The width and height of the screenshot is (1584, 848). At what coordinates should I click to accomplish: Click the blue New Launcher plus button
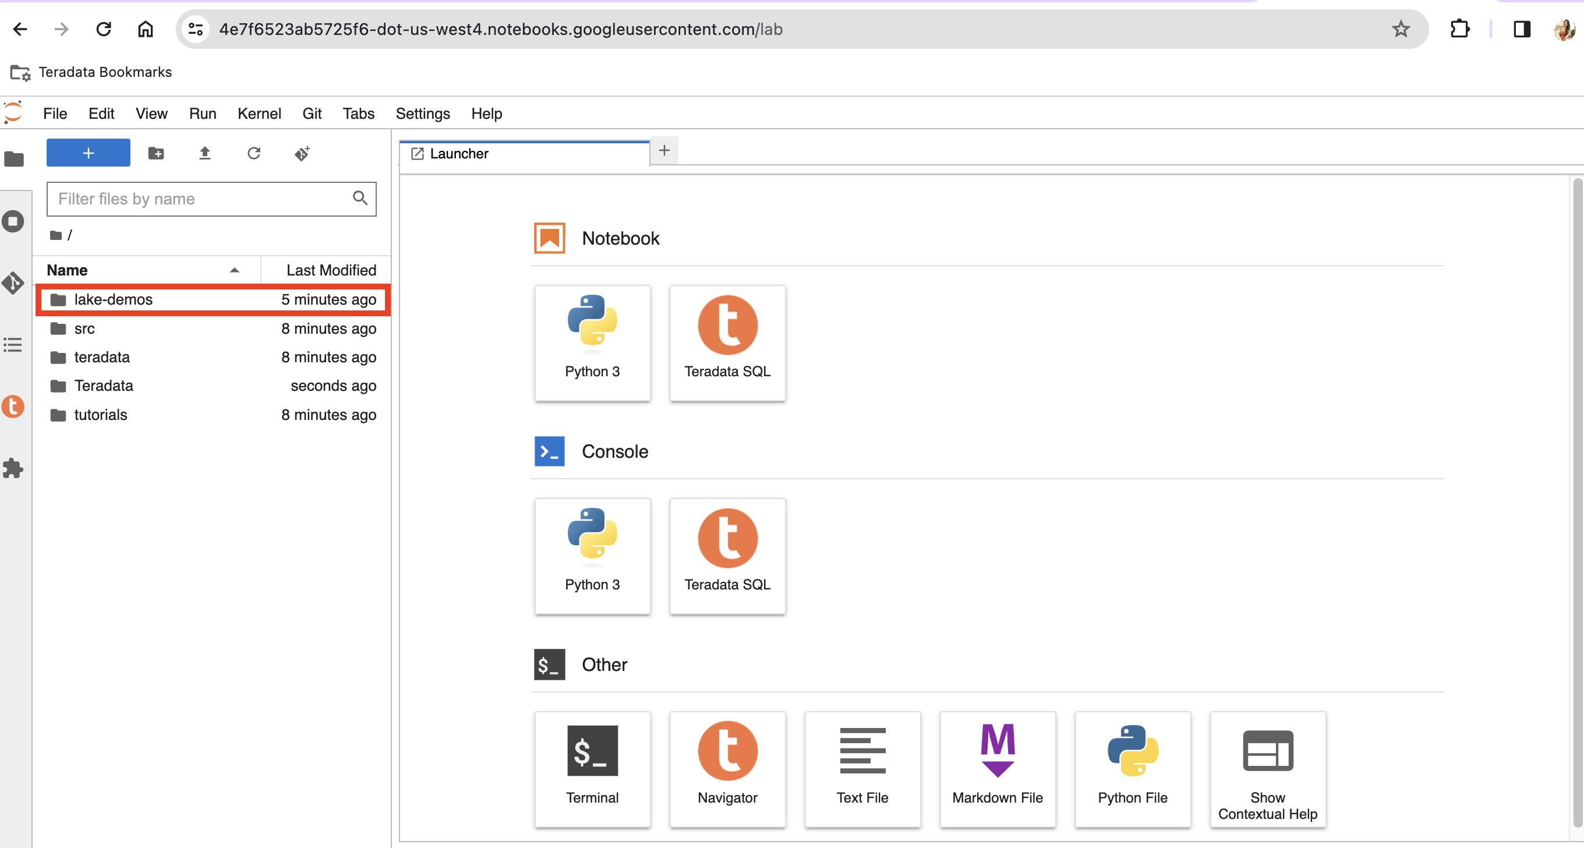(88, 153)
